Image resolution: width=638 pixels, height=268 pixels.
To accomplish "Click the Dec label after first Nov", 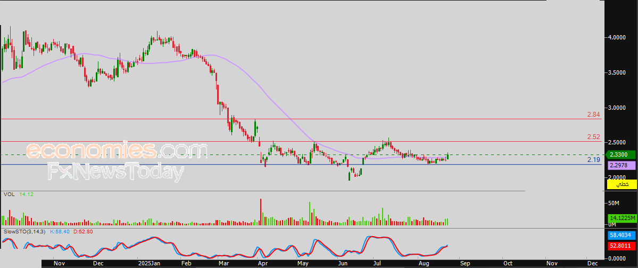I will click(97, 264).
